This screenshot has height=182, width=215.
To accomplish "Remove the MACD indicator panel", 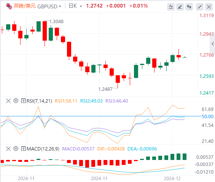I will (8, 149).
